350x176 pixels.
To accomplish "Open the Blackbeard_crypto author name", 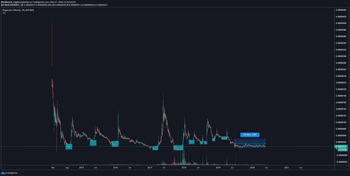I will click(x=10, y=2).
